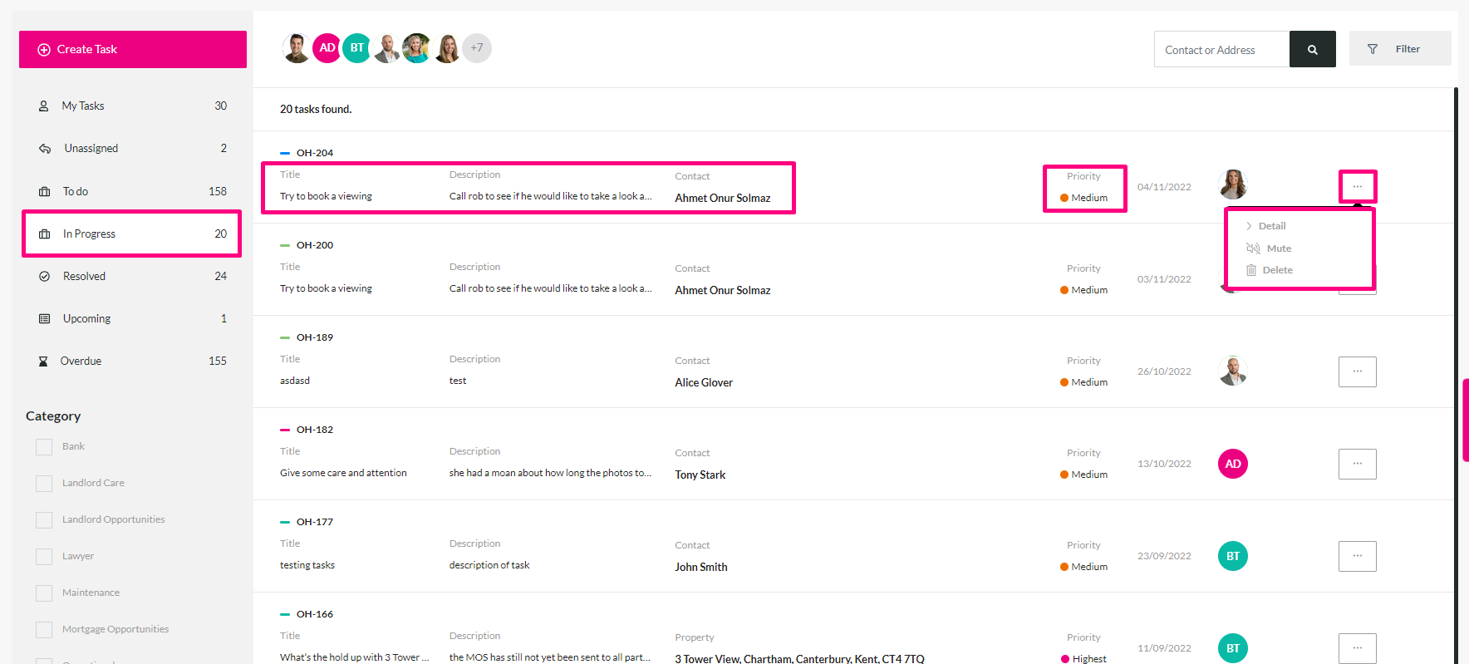
Task: Select Resolved tasks with checkmark icon
Action: click(133, 276)
